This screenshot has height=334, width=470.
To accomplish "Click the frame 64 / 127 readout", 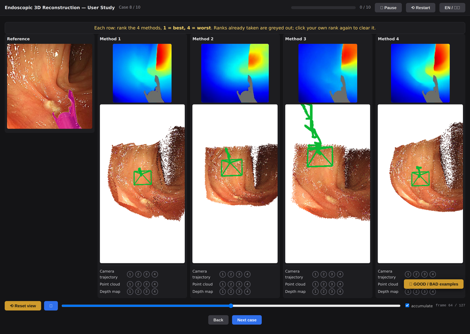I will (450, 305).
